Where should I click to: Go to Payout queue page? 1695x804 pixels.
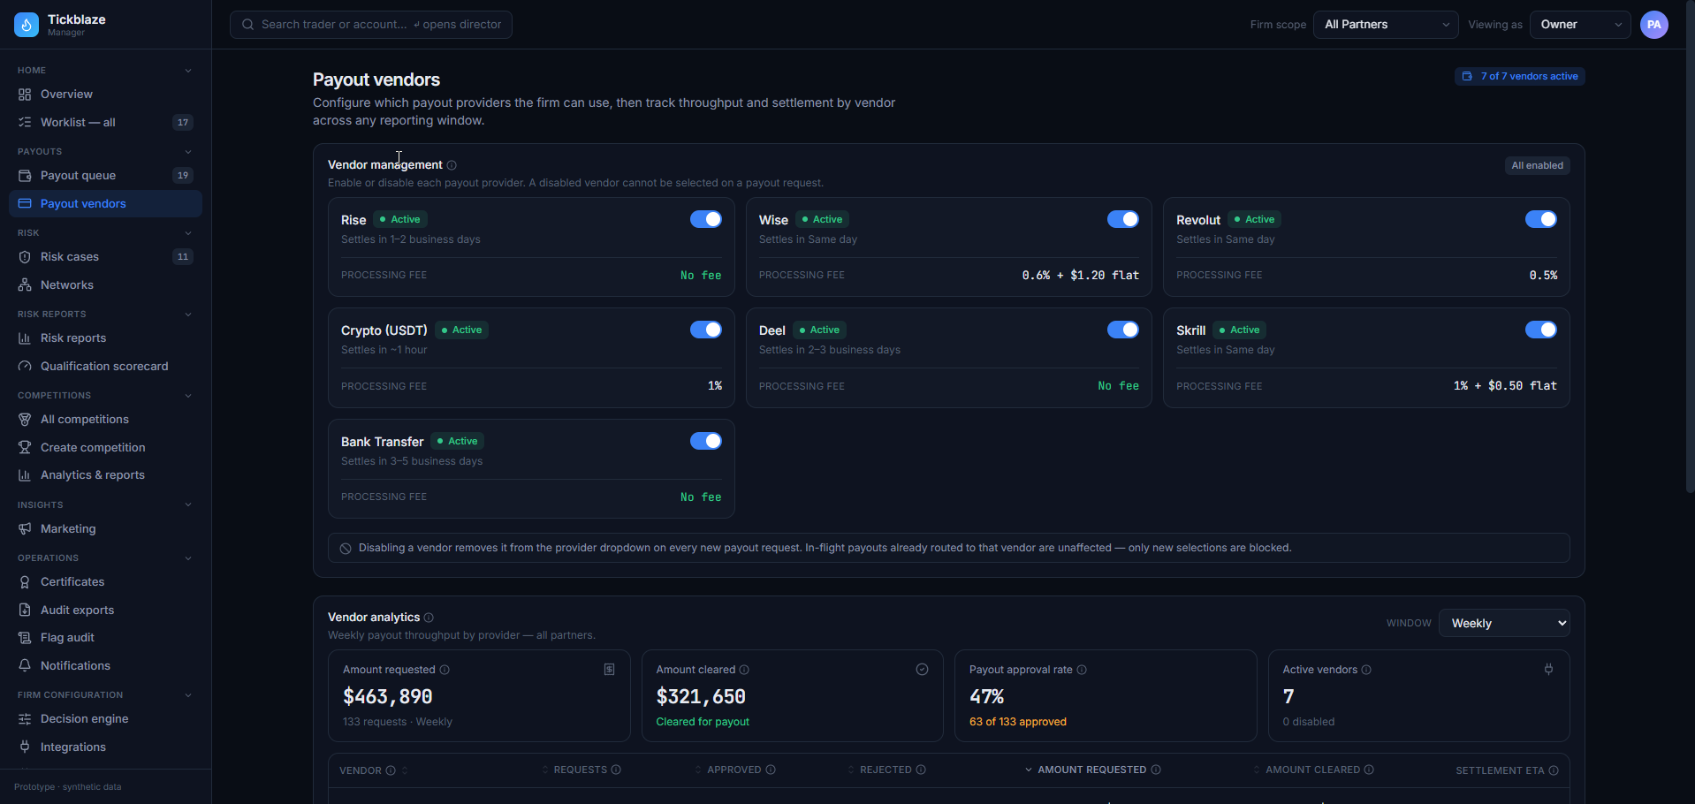[105, 176]
